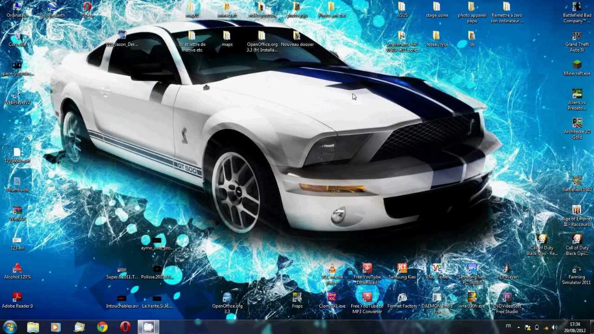Open the photo appareil papa folder

pyautogui.click(x=472, y=13)
